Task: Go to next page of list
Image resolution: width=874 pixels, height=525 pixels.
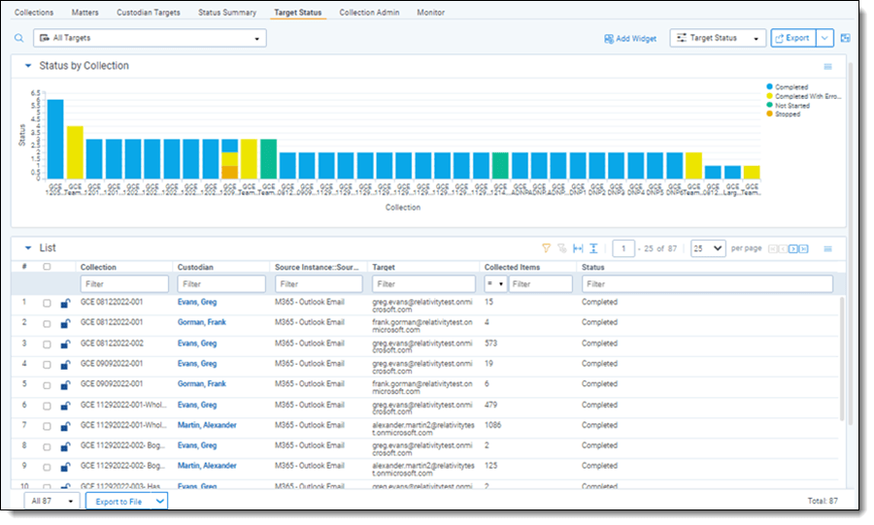Action: (793, 248)
